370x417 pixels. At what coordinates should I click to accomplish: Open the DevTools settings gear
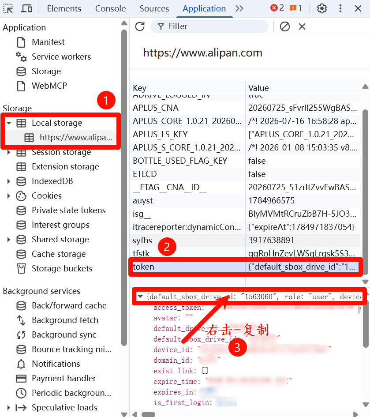pyautogui.click(x=321, y=8)
